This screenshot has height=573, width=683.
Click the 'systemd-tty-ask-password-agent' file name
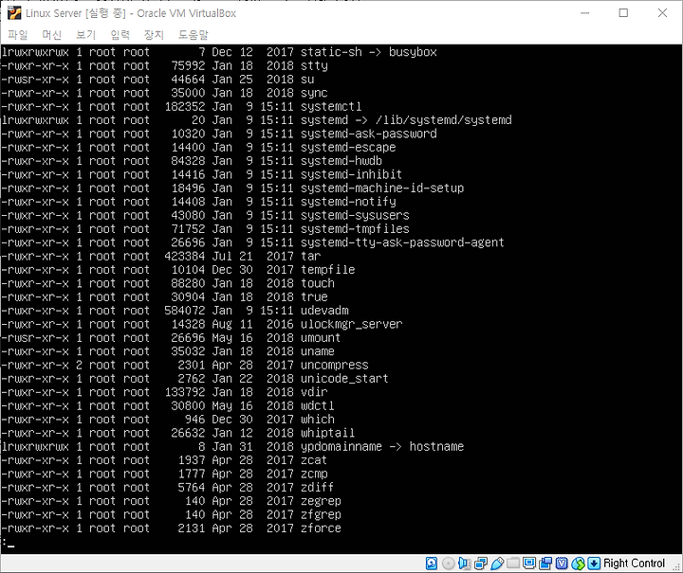[x=402, y=242]
